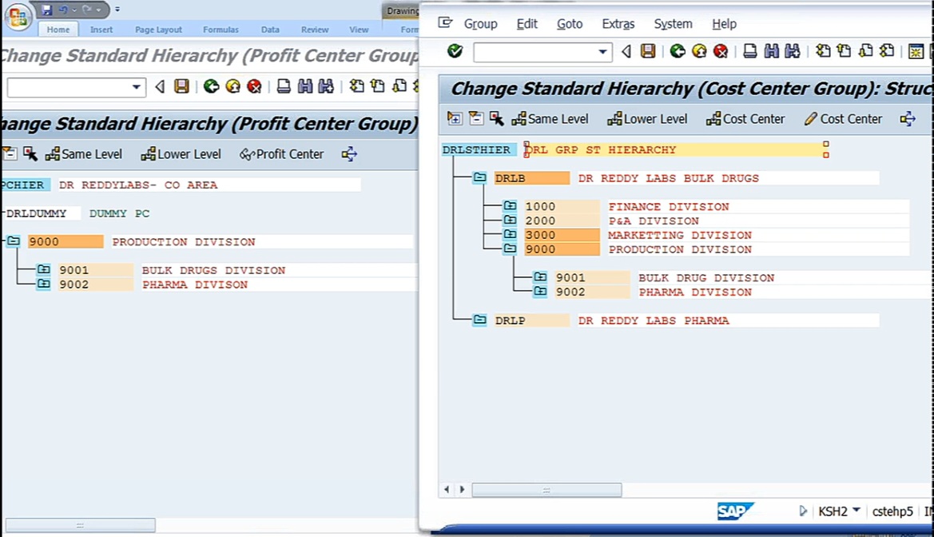The image size is (934, 537).
Task: Click green Back arrow in Profit Center window
Action: click(212, 86)
